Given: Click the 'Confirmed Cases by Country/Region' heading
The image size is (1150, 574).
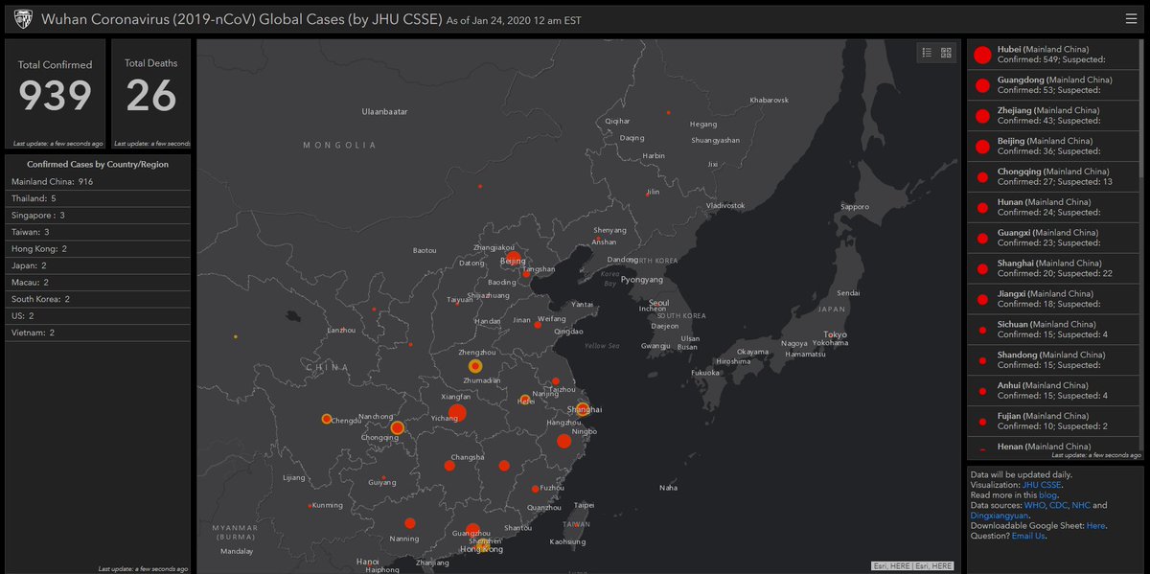Looking at the screenshot, I should (98, 164).
